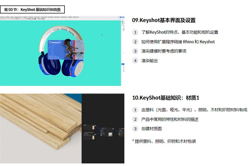This screenshot has width=251, height=167.
Task: Click number badge 3 beside '渲染建模时要考虑的事项'
Action: [x=135, y=51]
